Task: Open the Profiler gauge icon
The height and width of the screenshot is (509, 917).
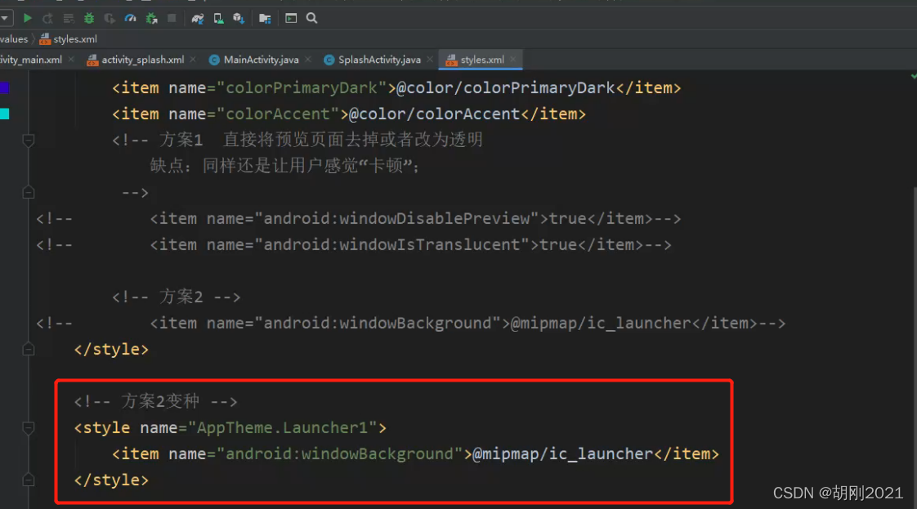Action: (131, 18)
